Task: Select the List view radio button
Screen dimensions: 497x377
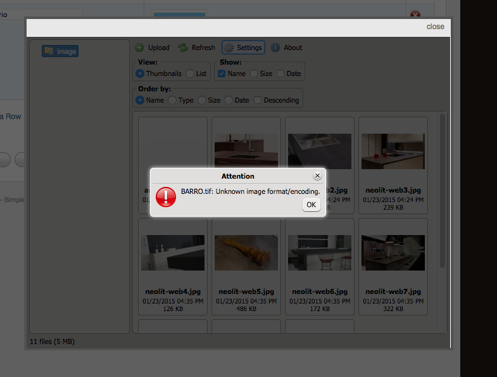Action: click(x=190, y=73)
